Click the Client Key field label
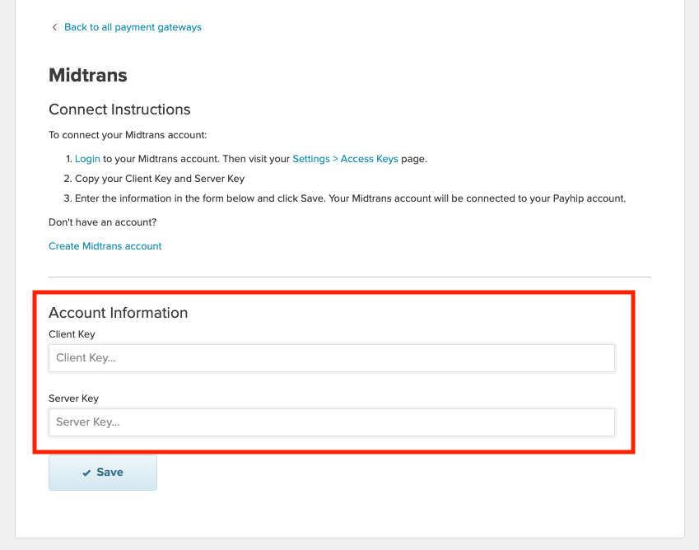The height and width of the screenshot is (550, 699). 72,334
